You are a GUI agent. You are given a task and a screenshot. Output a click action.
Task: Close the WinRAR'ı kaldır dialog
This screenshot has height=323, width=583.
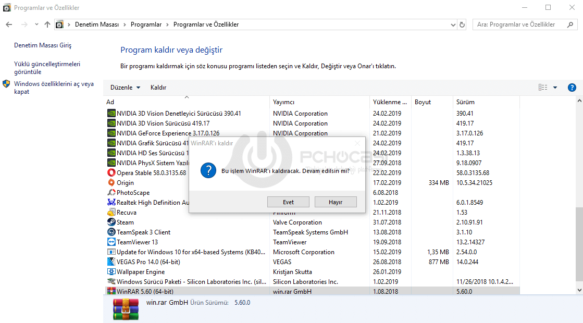pyautogui.click(x=357, y=143)
